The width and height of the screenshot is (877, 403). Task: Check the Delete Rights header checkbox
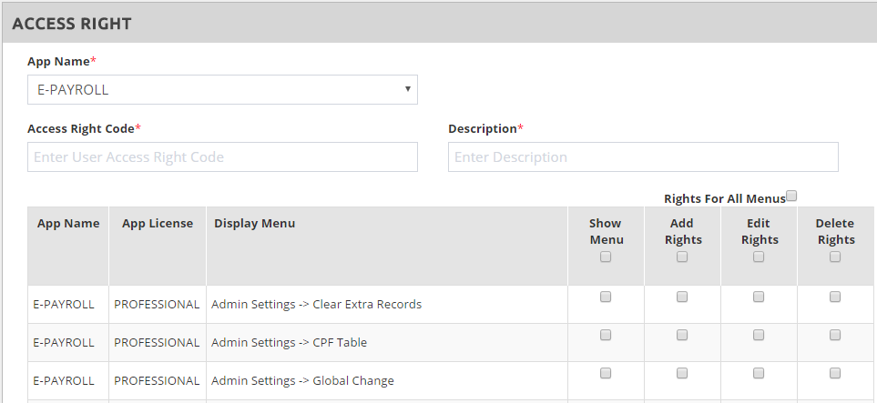[x=835, y=257]
